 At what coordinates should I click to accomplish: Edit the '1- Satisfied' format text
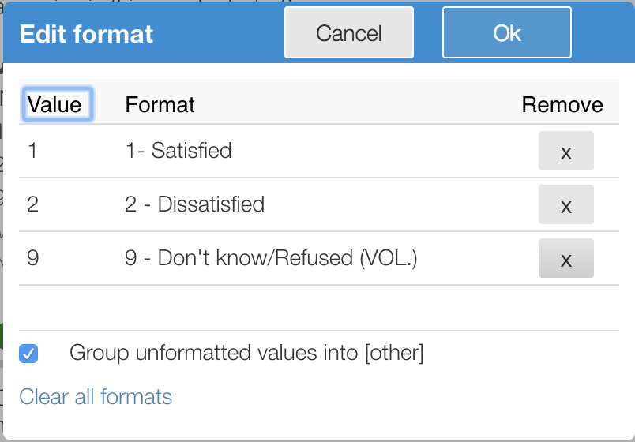(178, 151)
